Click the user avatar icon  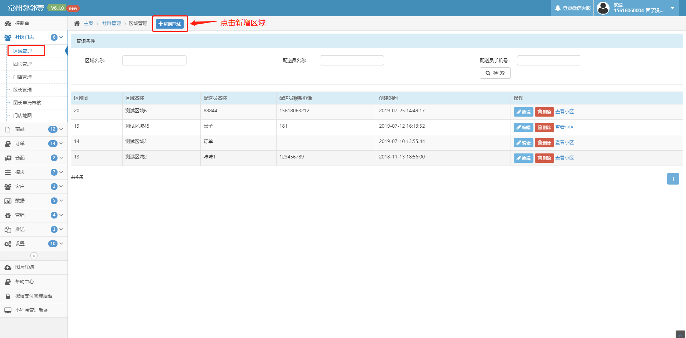click(603, 8)
